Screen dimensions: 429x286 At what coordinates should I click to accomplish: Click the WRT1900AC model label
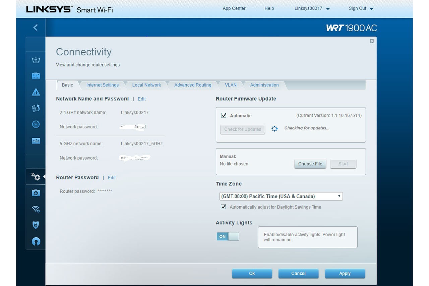coord(352,28)
